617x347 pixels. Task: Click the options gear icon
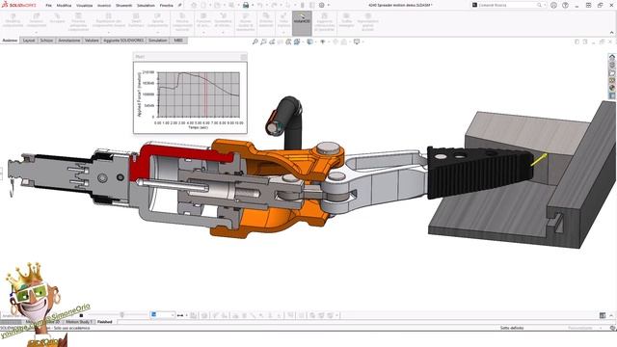pos(321,5)
